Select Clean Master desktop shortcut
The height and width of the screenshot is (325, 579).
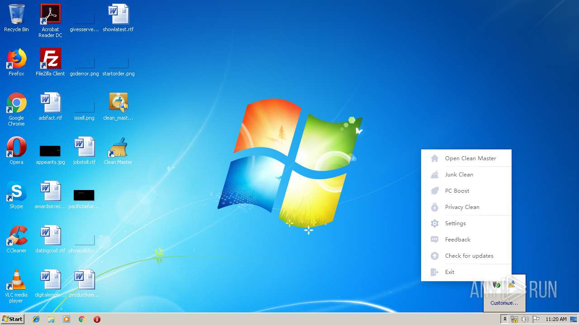pos(118,151)
